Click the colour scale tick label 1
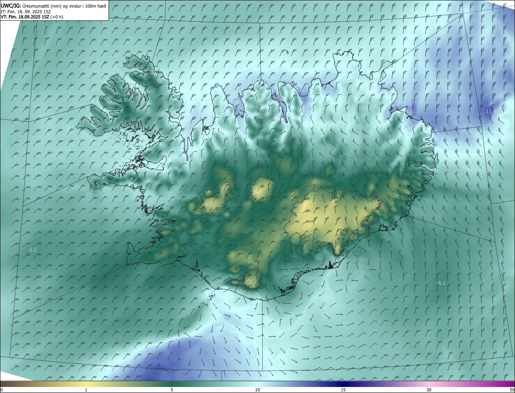 point(86,390)
